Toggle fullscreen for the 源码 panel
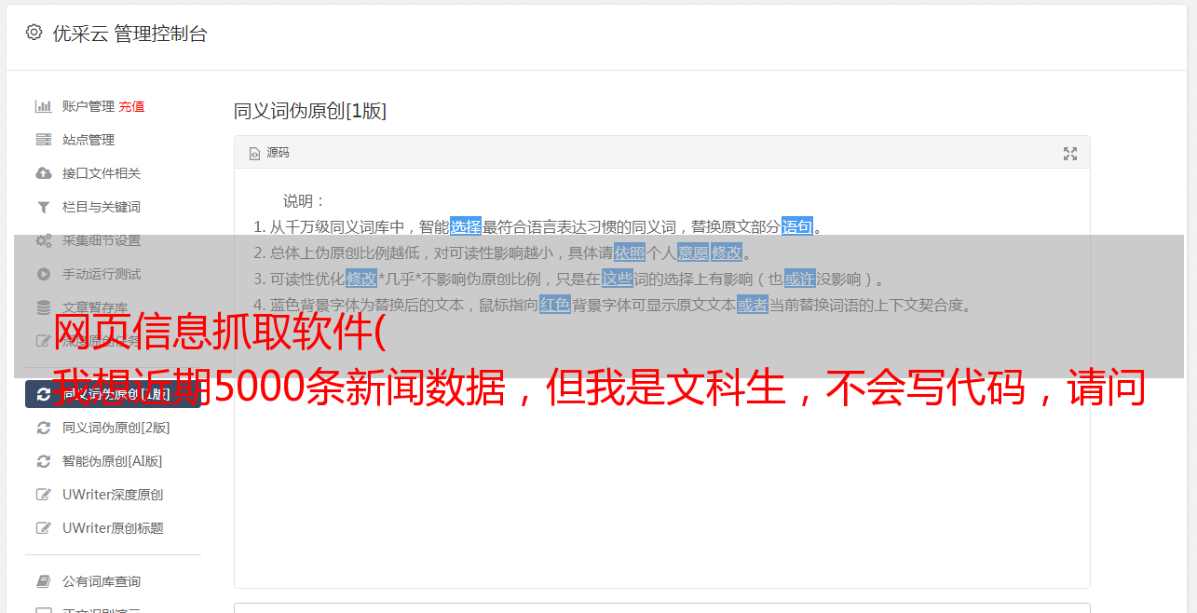The width and height of the screenshot is (1197, 613). click(x=1070, y=154)
